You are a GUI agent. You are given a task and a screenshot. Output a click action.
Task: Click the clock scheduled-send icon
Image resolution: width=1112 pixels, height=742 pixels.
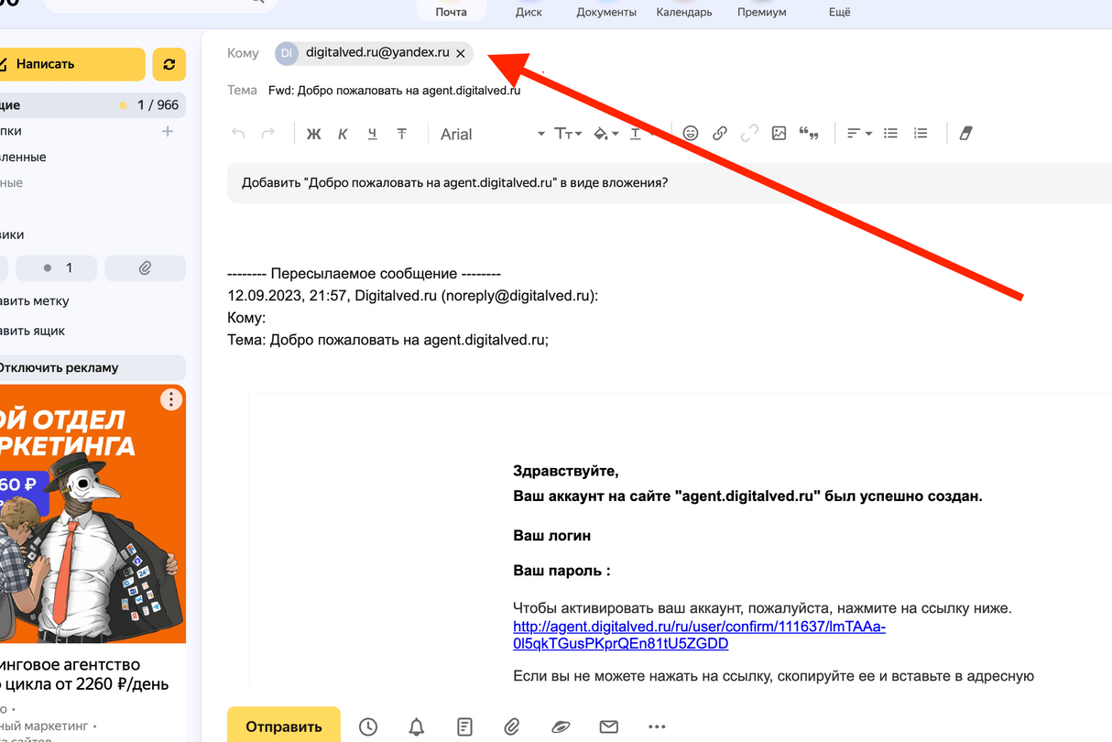click(367, 726)
